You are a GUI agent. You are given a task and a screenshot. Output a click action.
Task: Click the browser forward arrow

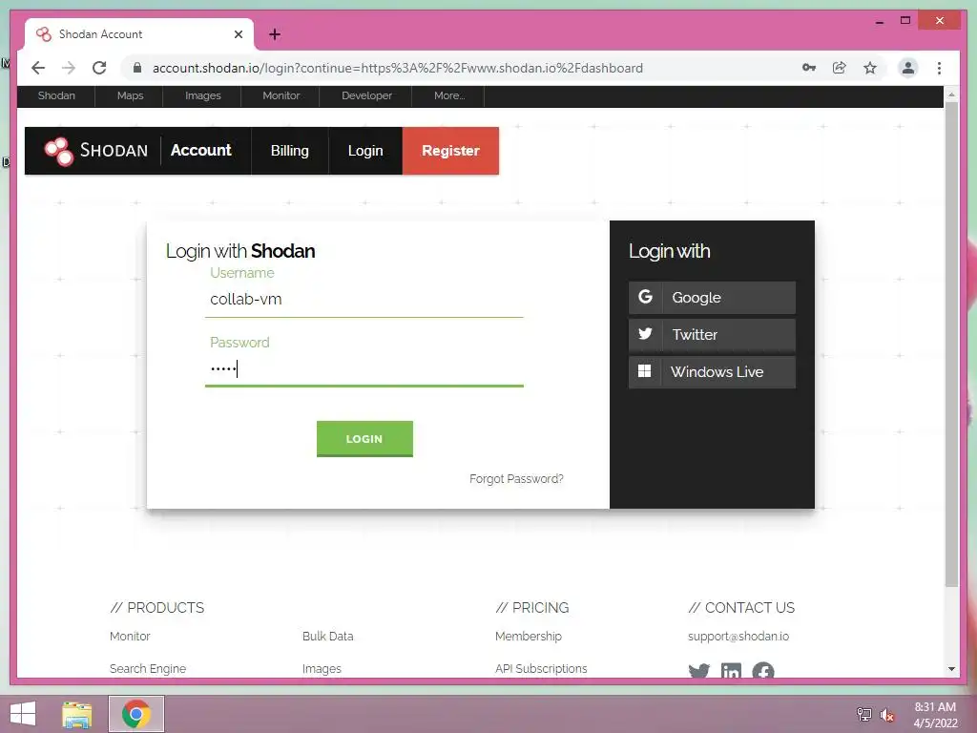(x=69, y=68)
